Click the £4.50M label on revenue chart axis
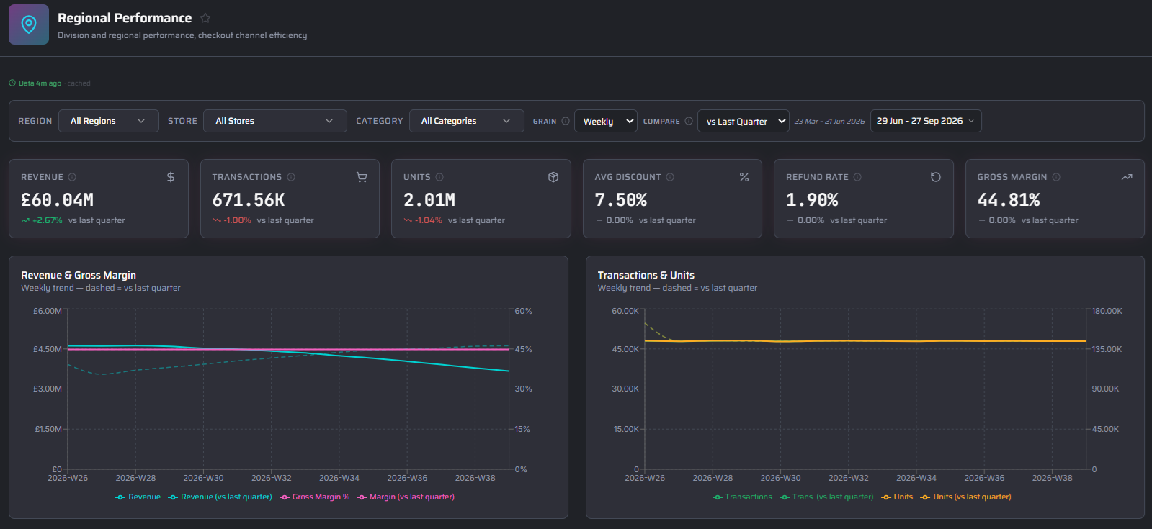Image resolution: width=1152 pixels, height=529 pixels. click(x=48, y=349)
